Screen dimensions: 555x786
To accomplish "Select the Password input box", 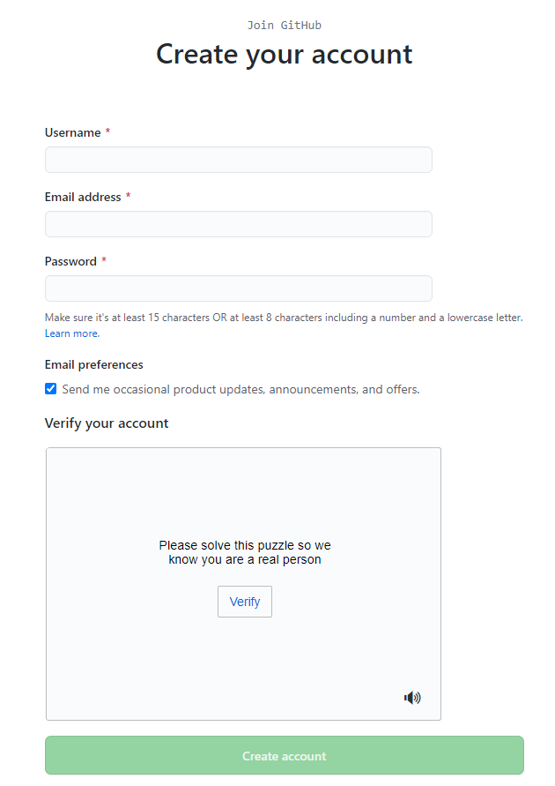I will tap(239, 288).
